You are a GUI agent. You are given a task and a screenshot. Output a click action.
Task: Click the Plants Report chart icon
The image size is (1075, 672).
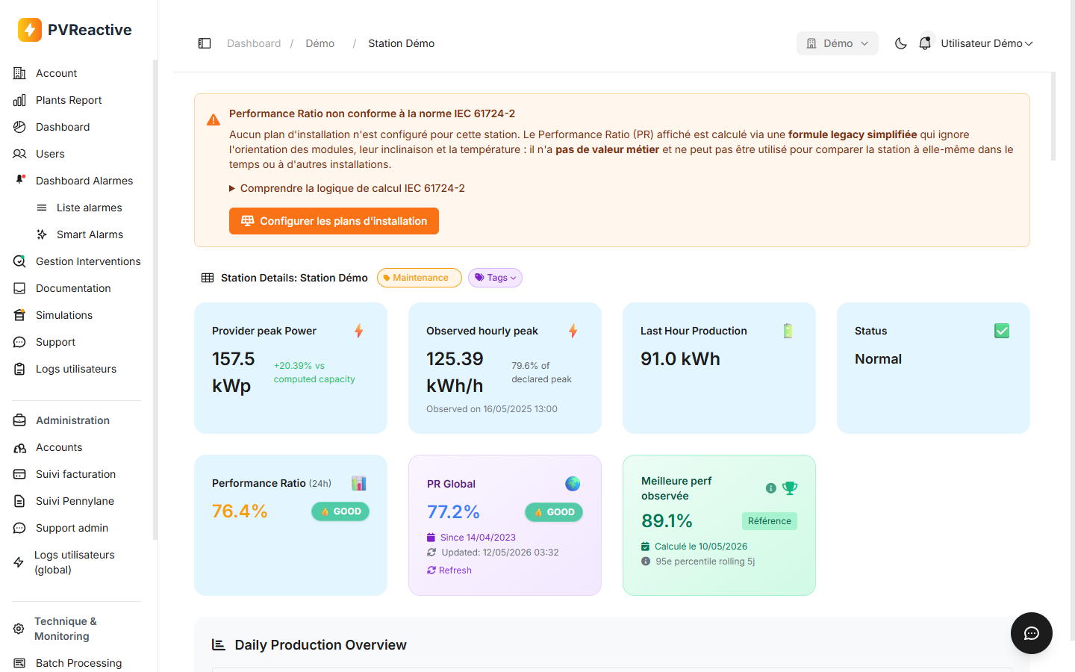coord(19,100)
